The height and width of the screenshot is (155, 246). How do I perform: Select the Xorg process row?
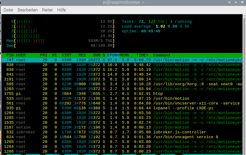pyautogui.click(x=174, y=84)
